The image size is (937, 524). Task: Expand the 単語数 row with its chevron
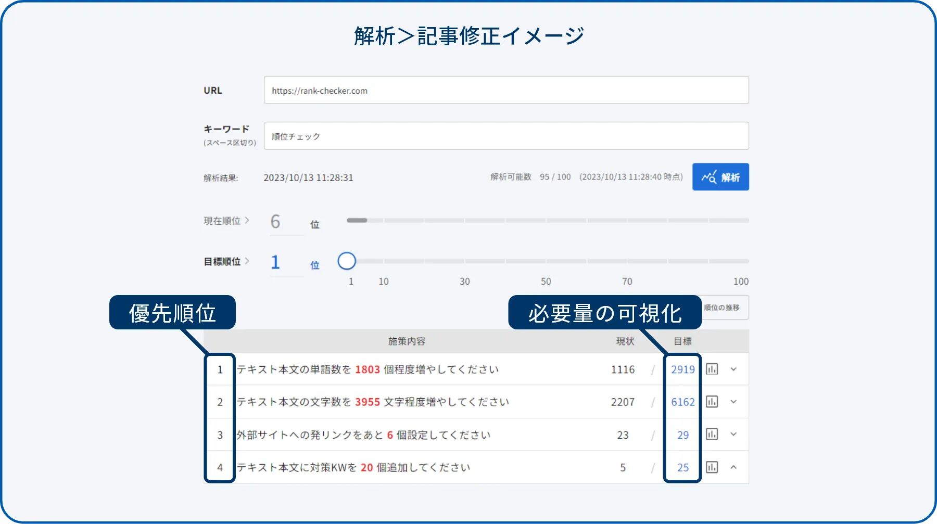[x=733, y=369]
